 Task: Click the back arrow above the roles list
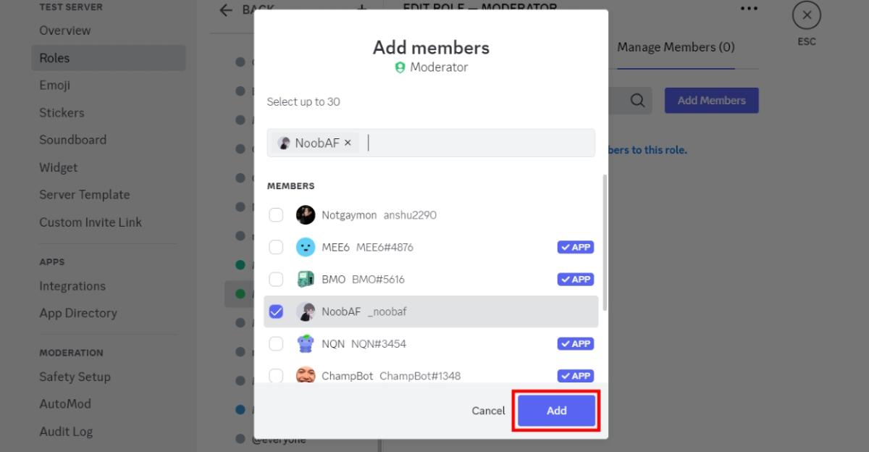click(226, 10)
